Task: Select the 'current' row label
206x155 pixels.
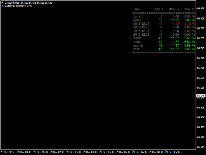Action: click(138, 17)
